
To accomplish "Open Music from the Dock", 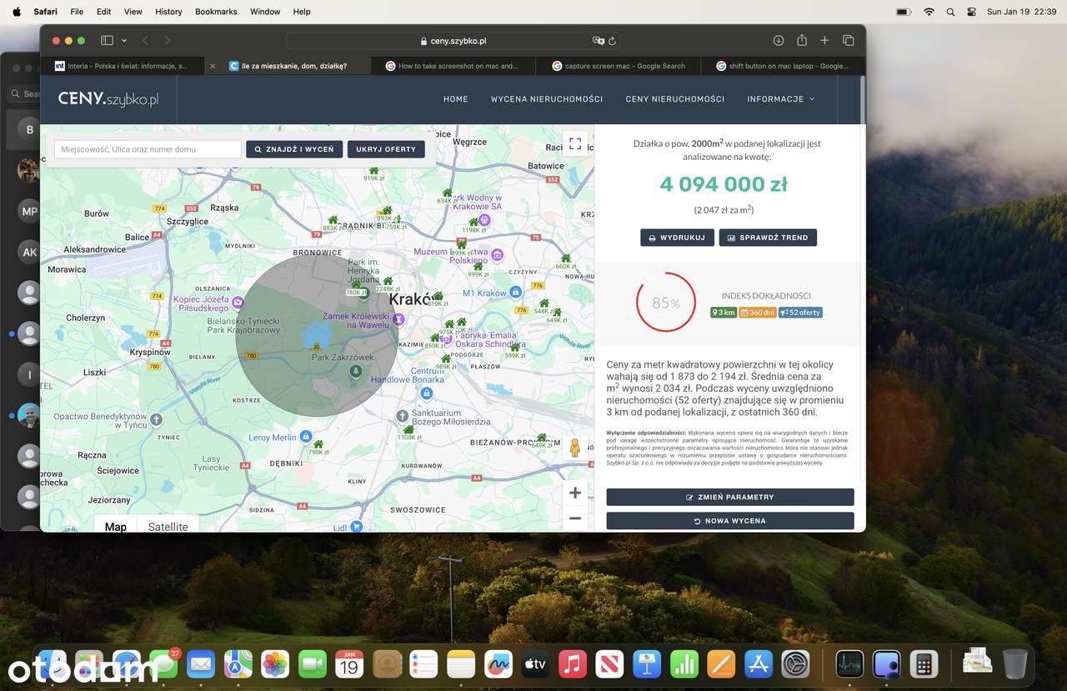I will pyautogui.click(x=572, y=663).
